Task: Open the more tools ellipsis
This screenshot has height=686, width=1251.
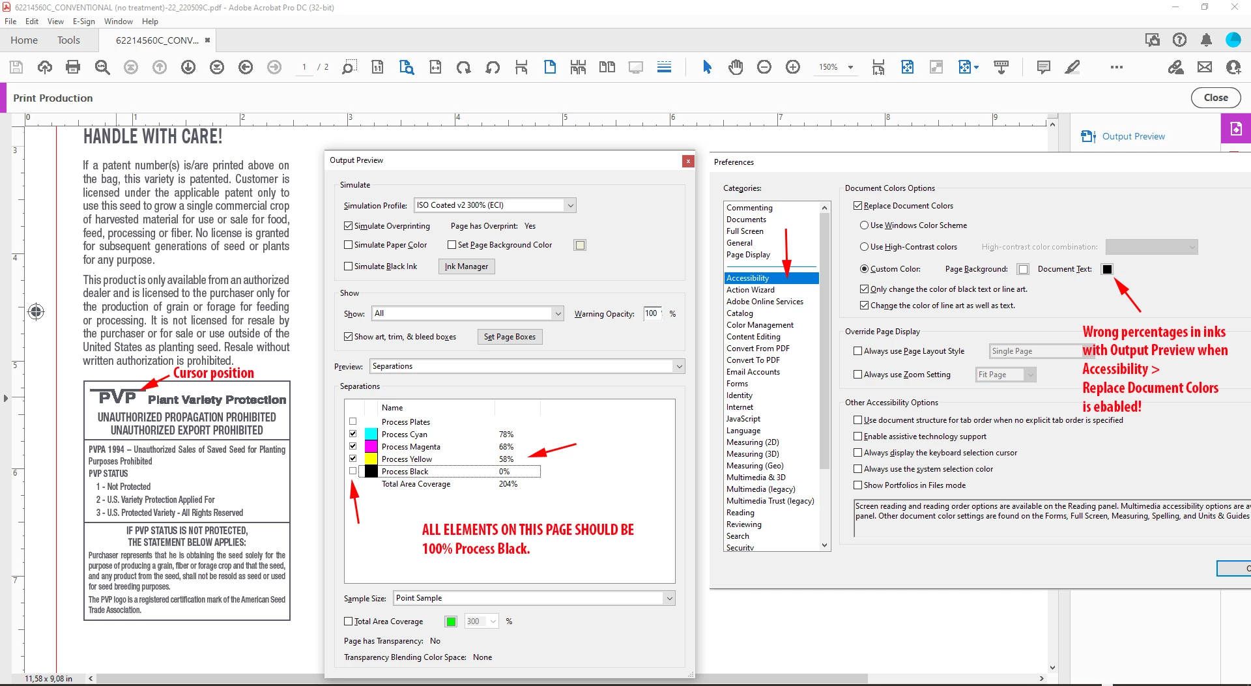Action: (x=1117, y=67)
